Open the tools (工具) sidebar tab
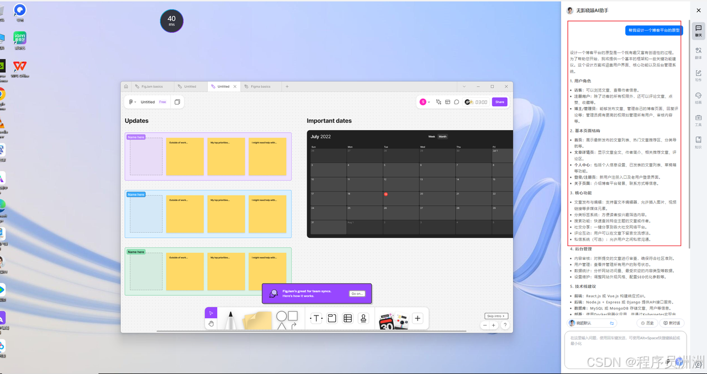 (699, 120)
